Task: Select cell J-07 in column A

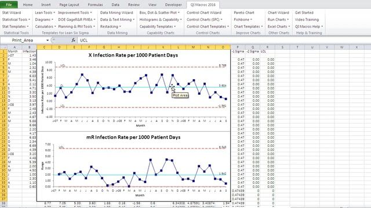Action: tap(14, 55)
